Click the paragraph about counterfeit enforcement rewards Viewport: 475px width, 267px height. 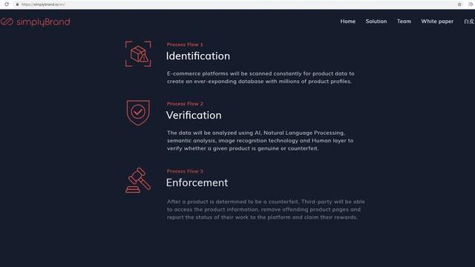coord(266,209)
